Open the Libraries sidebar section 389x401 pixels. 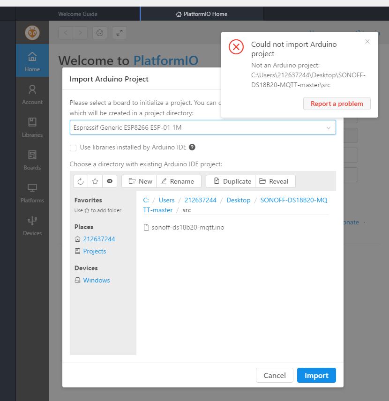pos(32,127)
